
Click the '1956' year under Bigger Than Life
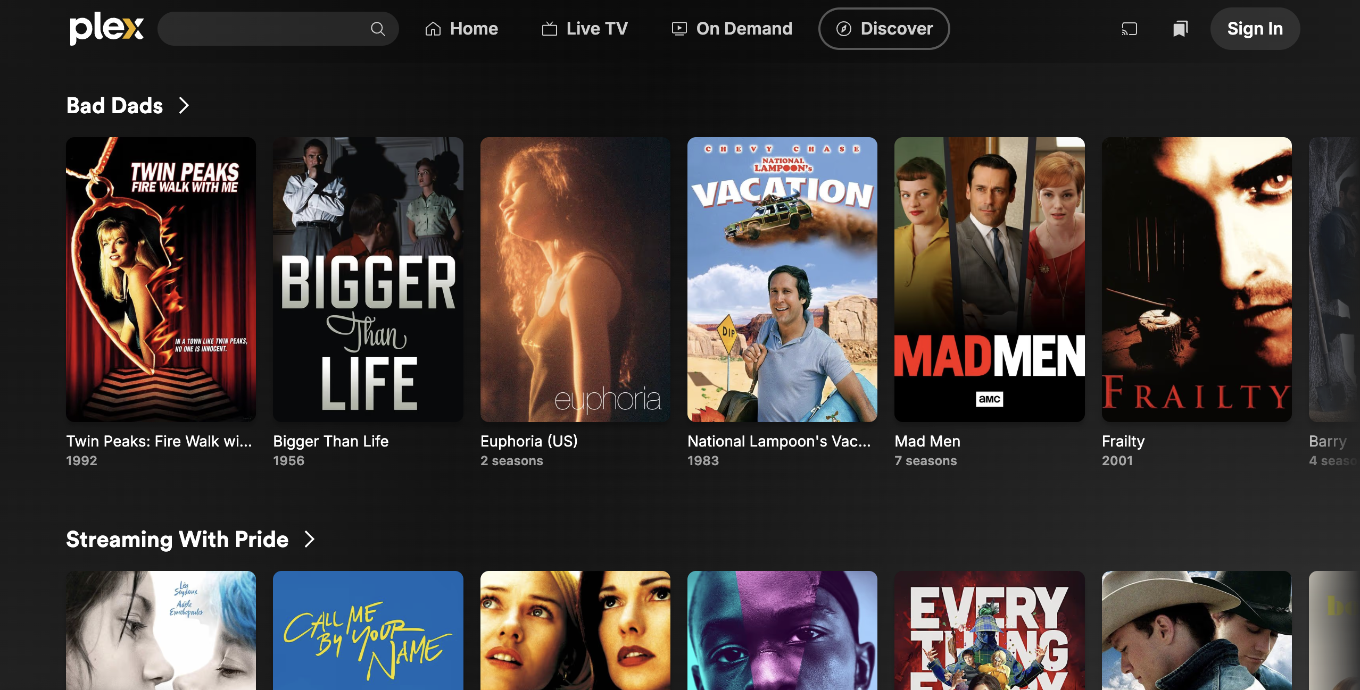click(x=288, y=461)
